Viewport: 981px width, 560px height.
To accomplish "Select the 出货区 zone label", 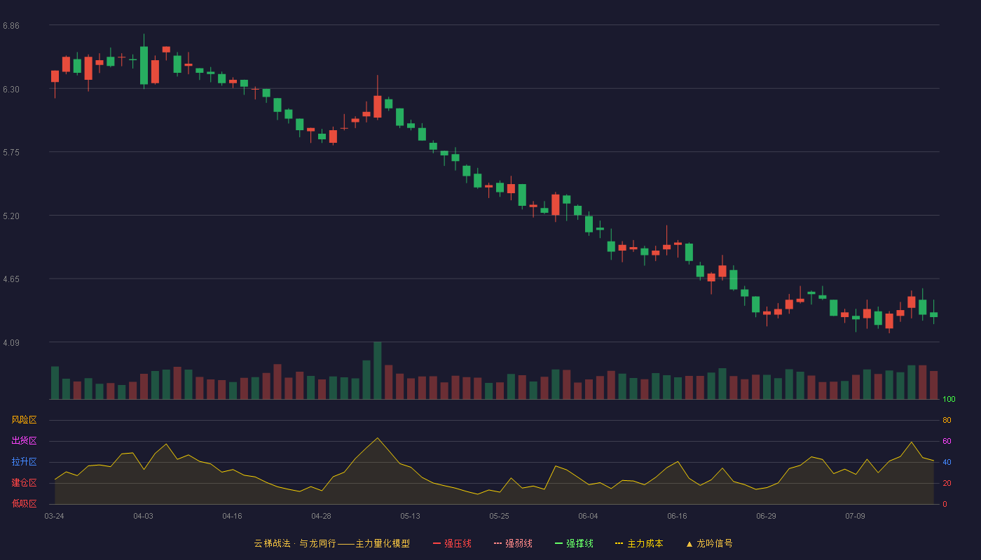I will (24, 441).
